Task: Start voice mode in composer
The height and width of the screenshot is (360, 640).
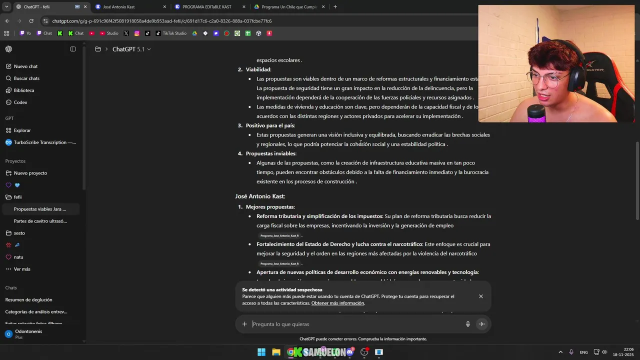Action: coord(482,324)
